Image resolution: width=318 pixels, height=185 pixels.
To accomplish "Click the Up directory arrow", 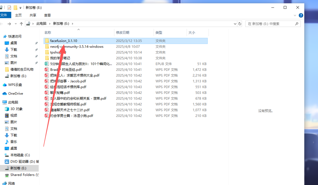I will tap(21, 24).
